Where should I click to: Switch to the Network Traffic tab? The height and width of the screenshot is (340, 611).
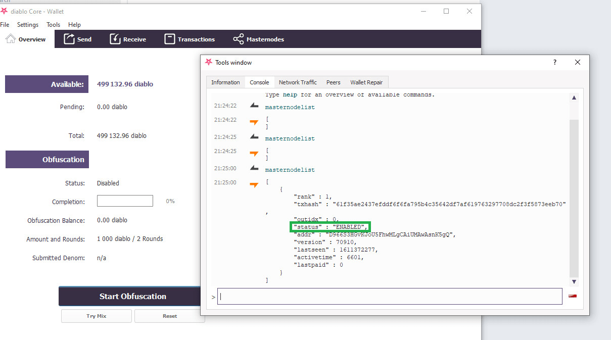coord(298,82)
